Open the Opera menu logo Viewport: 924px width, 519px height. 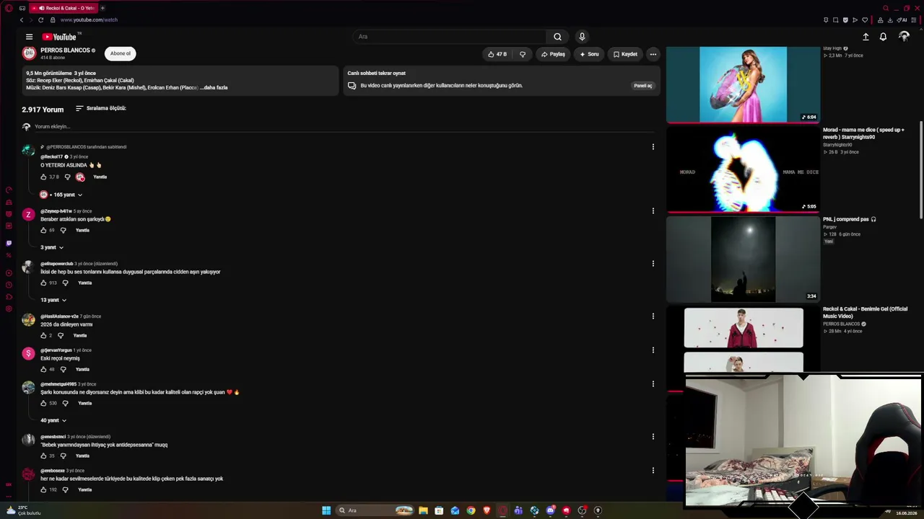[9, 8]
